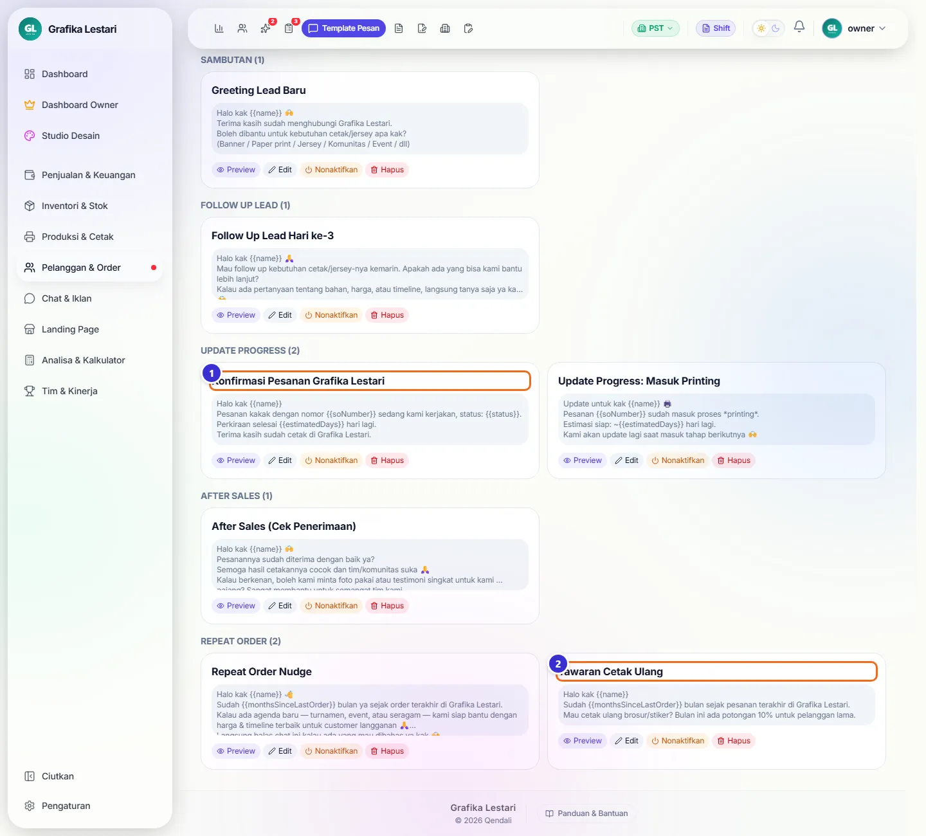Click the trophy icon for Tim & Kinerja
This screenshot has width=926, height=836.
coord(30,391)
